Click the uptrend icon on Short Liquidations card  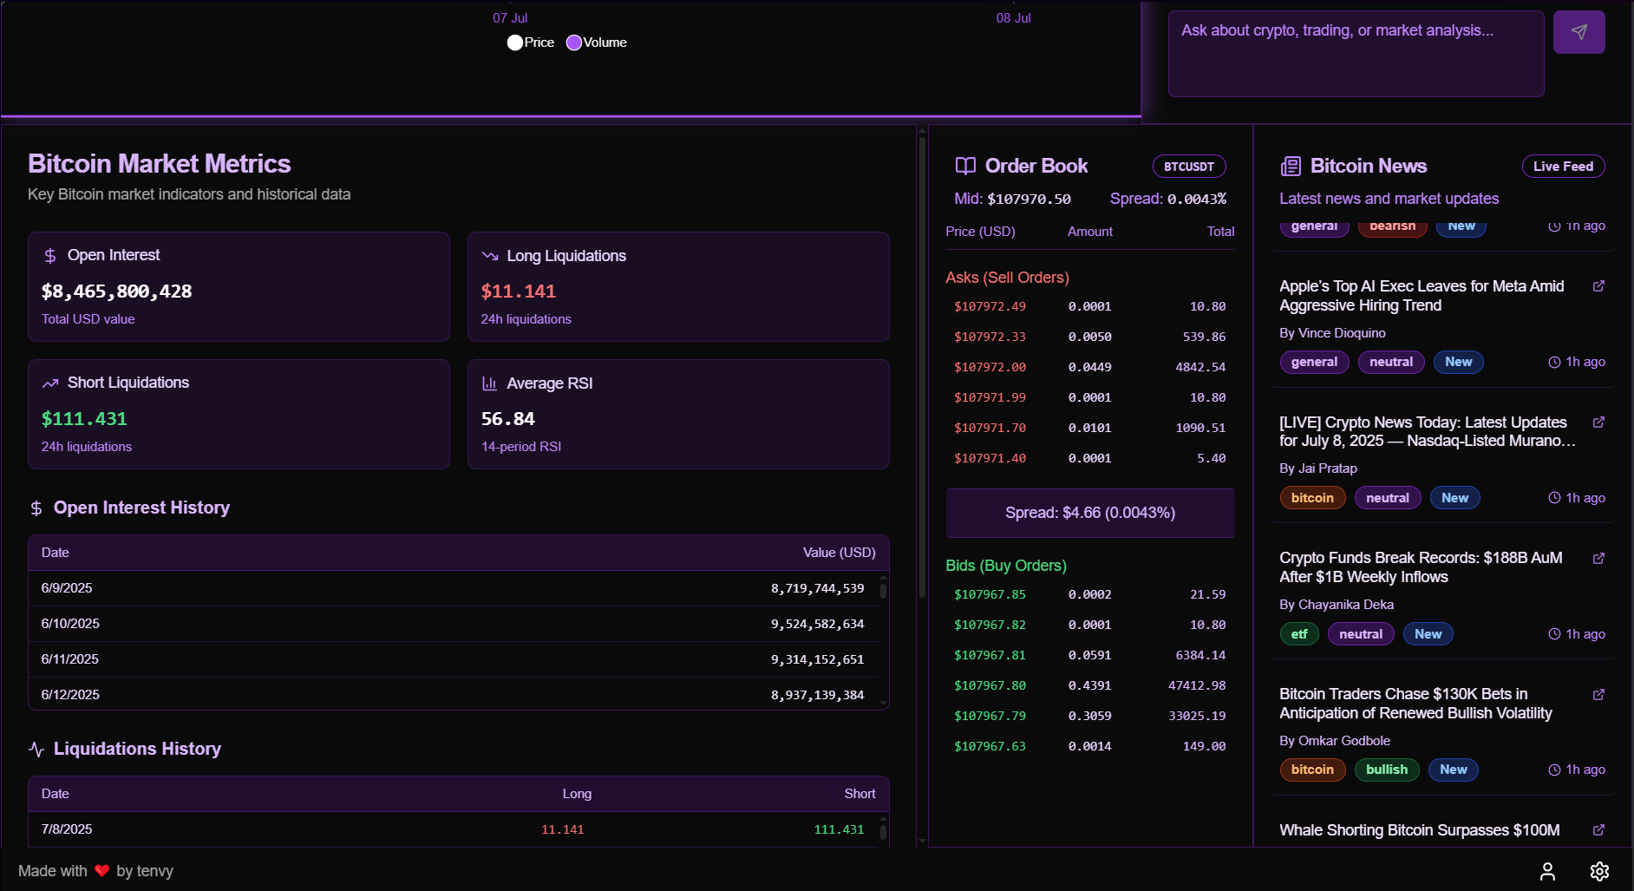pos(50,383)
